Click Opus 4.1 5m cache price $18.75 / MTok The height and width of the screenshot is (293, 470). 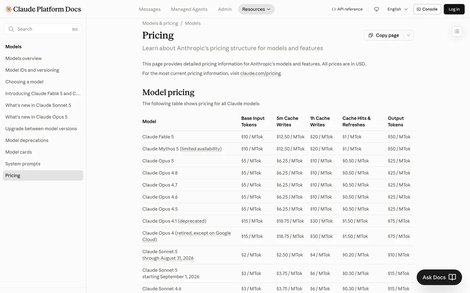pyautogui.click(x=290, y=221)
